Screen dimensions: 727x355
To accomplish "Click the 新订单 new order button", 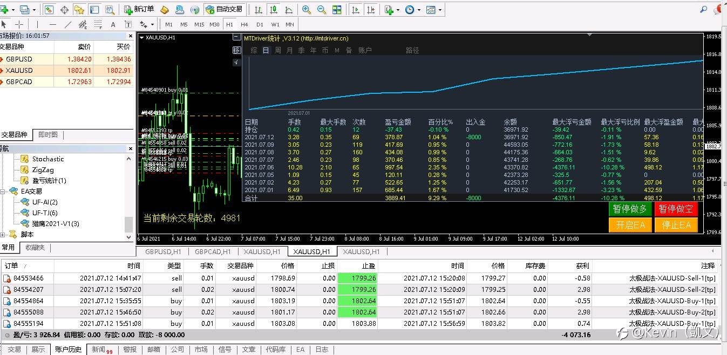I will 139,10.
